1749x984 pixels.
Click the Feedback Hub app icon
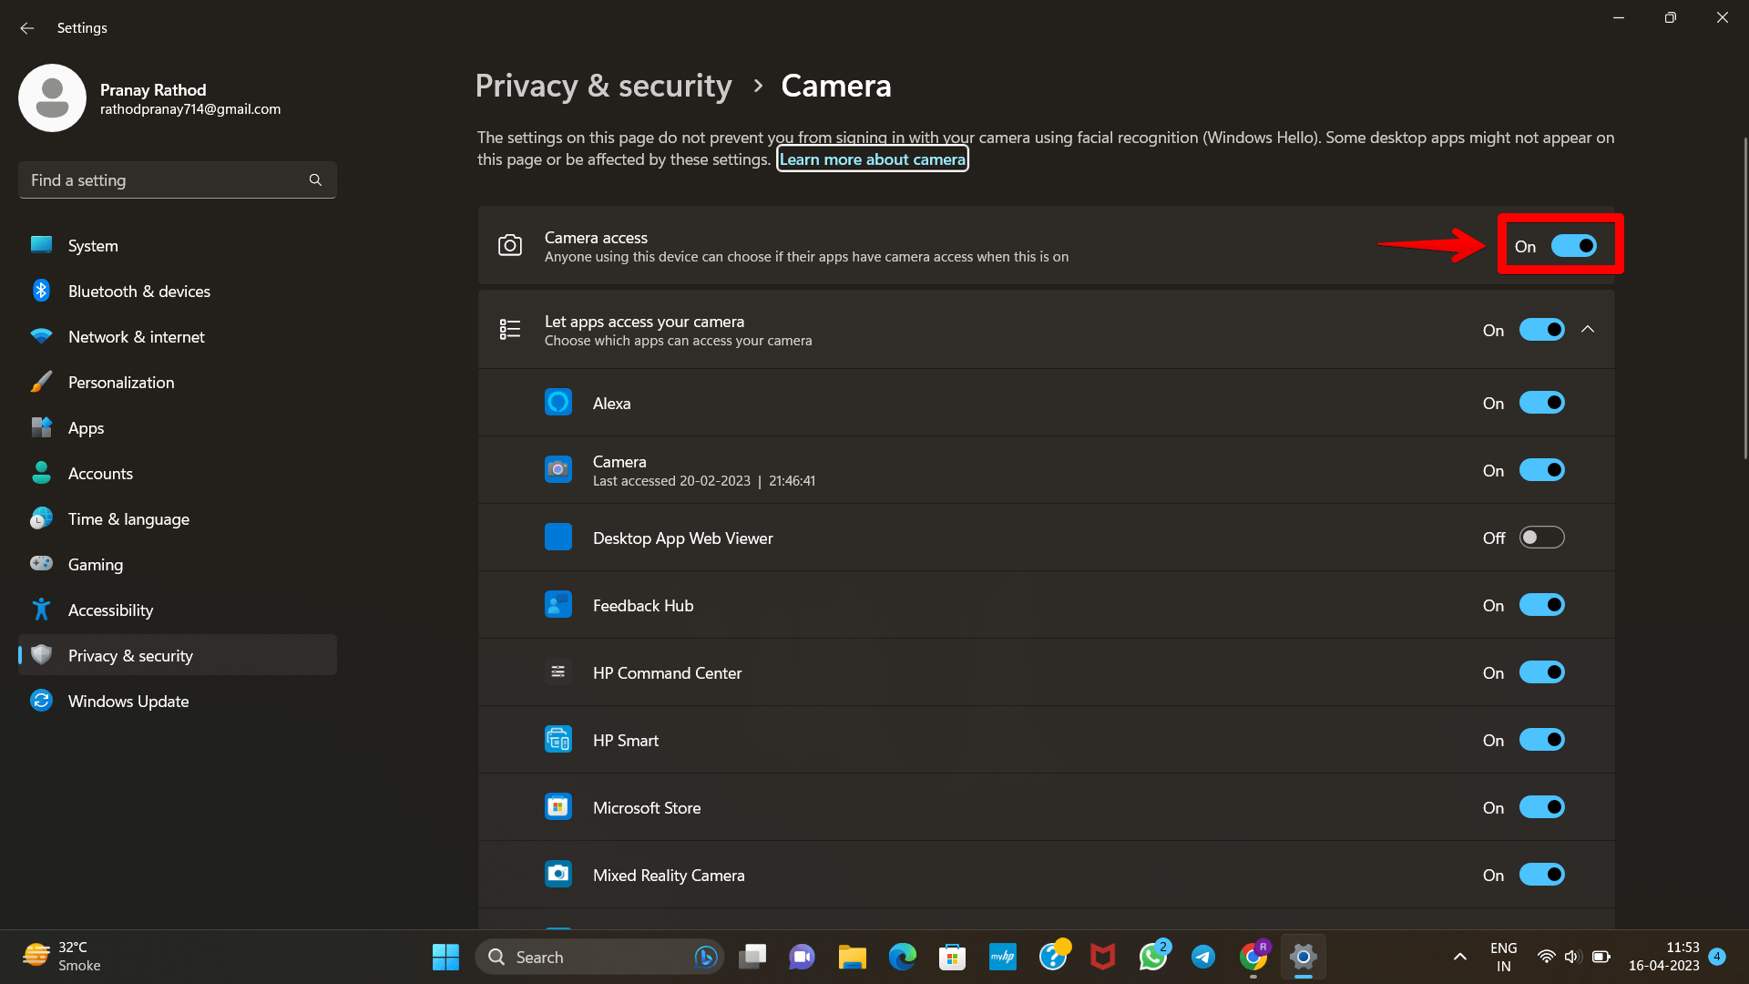pos(557,605)
